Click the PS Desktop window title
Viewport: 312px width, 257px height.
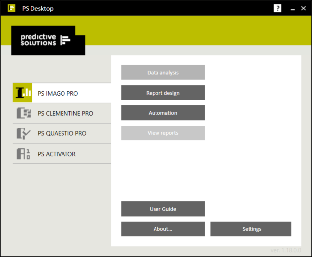pos(38,8)
